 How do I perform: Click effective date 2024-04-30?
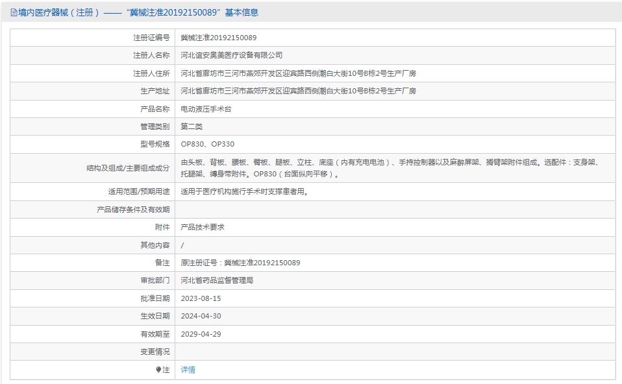(x=201, y=316)
